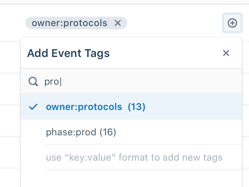Click empty check slot left of phase:prod
The height and width of the screenshot is (187, 249).
coord(33,132)
